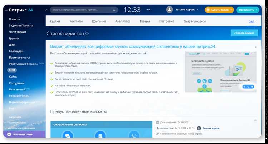
Task: Open Сайты in sidebar
Action: [x=13, y=77]
